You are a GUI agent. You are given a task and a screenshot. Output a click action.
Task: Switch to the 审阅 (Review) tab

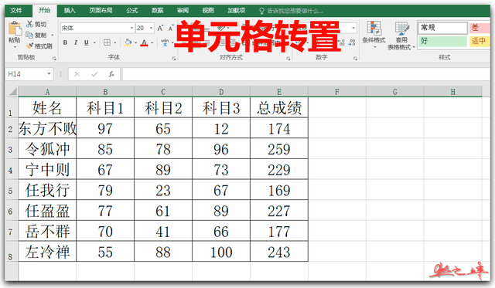point(183,10)
